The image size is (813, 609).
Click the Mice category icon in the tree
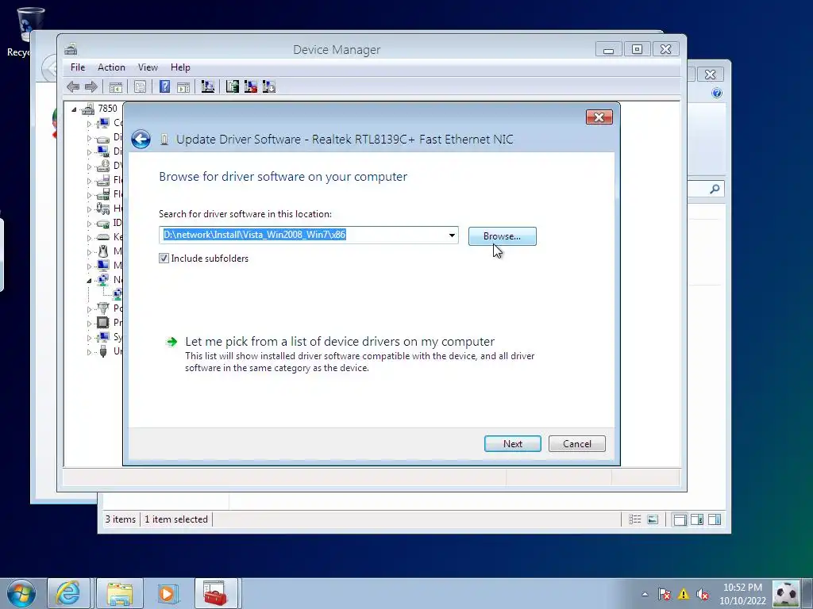tap(103, 251)
